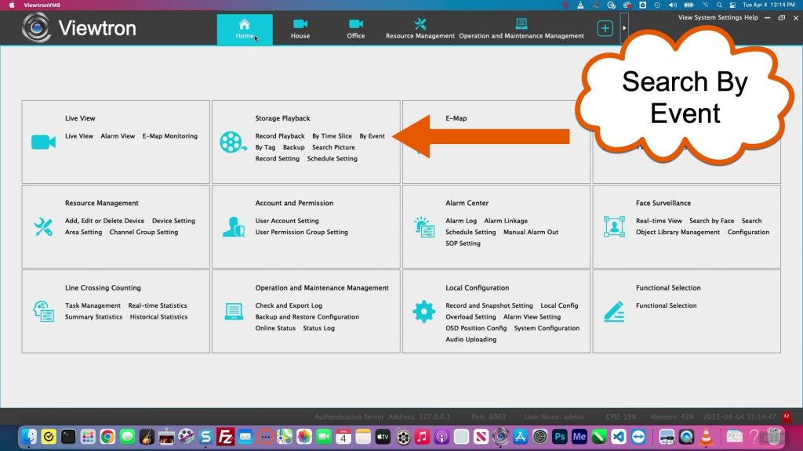803x451 pixels.
Task: Open Spotlight search in the macOS menu bar
Action: 719,5
